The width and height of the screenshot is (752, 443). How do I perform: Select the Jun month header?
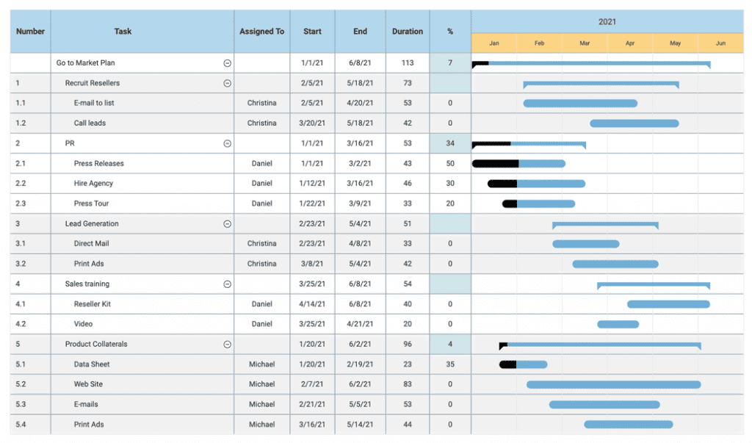pyautogui.click(x=720, y=43)
